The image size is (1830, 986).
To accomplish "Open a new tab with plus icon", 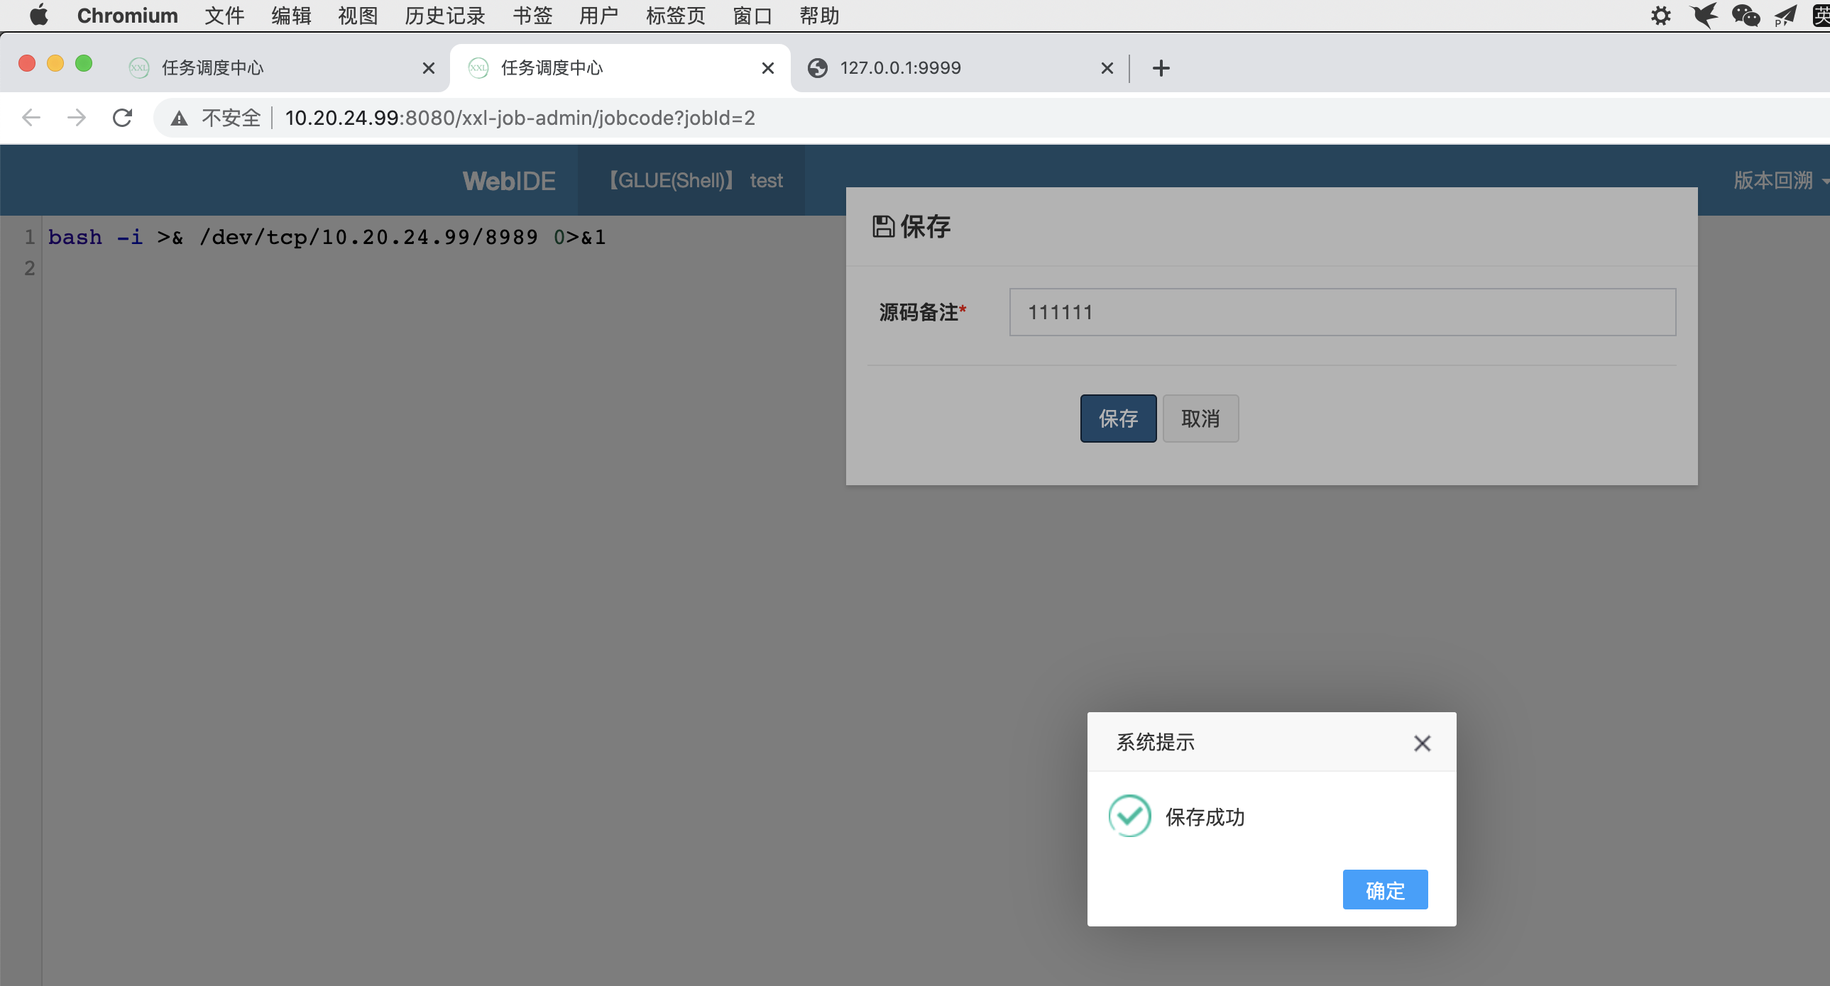I will click(x=1161, y=68).
